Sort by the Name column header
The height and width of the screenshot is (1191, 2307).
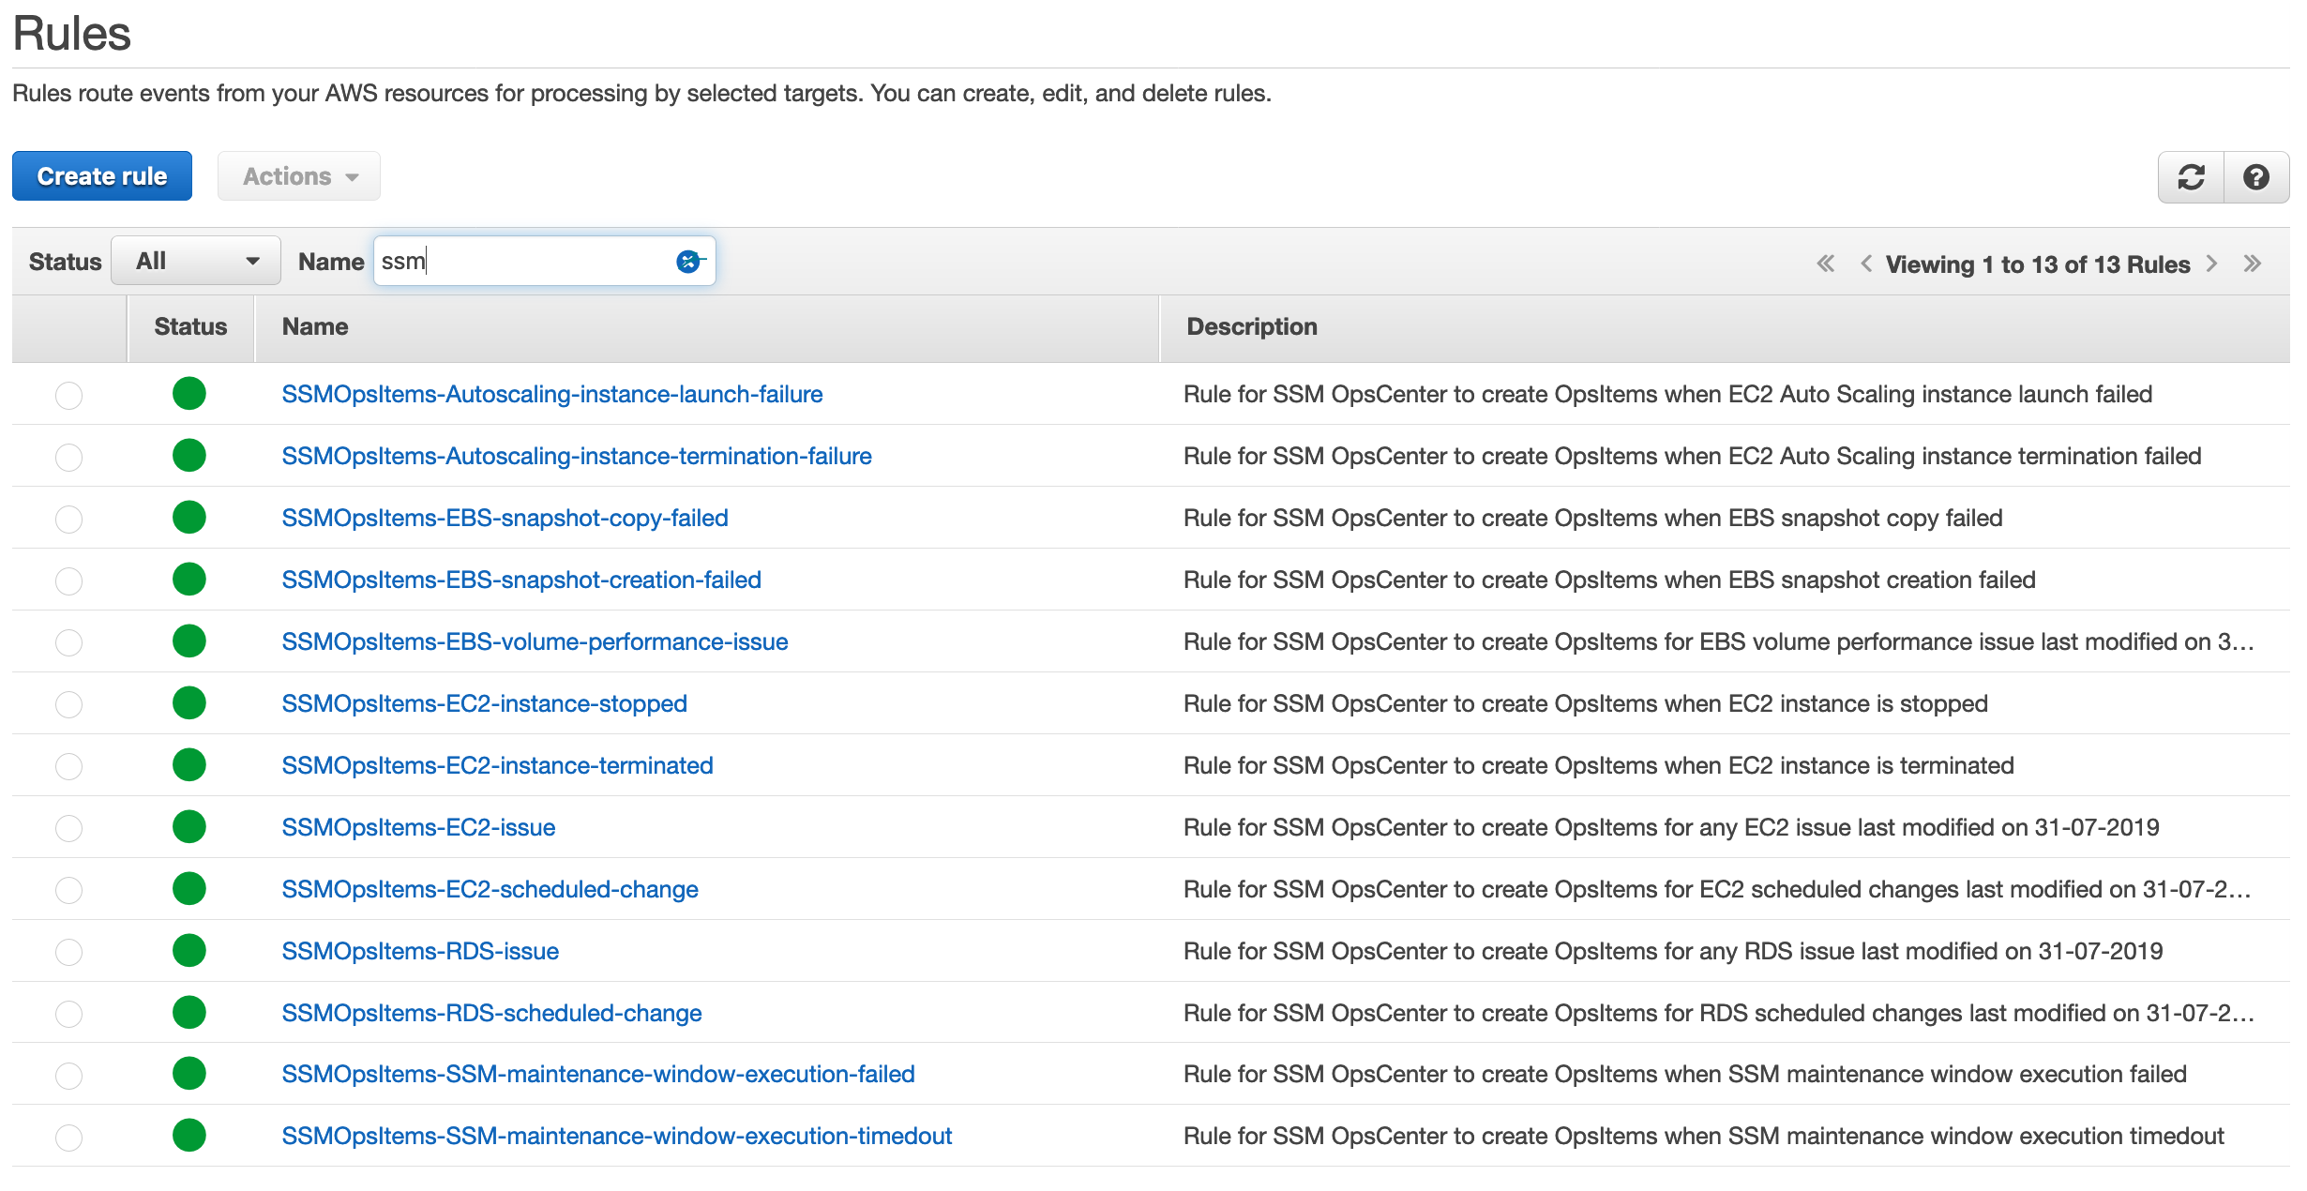[315, 327]
